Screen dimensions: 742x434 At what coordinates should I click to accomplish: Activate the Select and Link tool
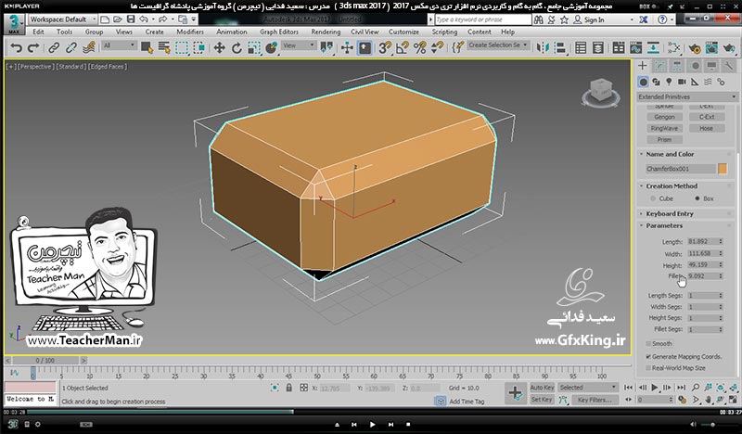(x=54, y=48)
